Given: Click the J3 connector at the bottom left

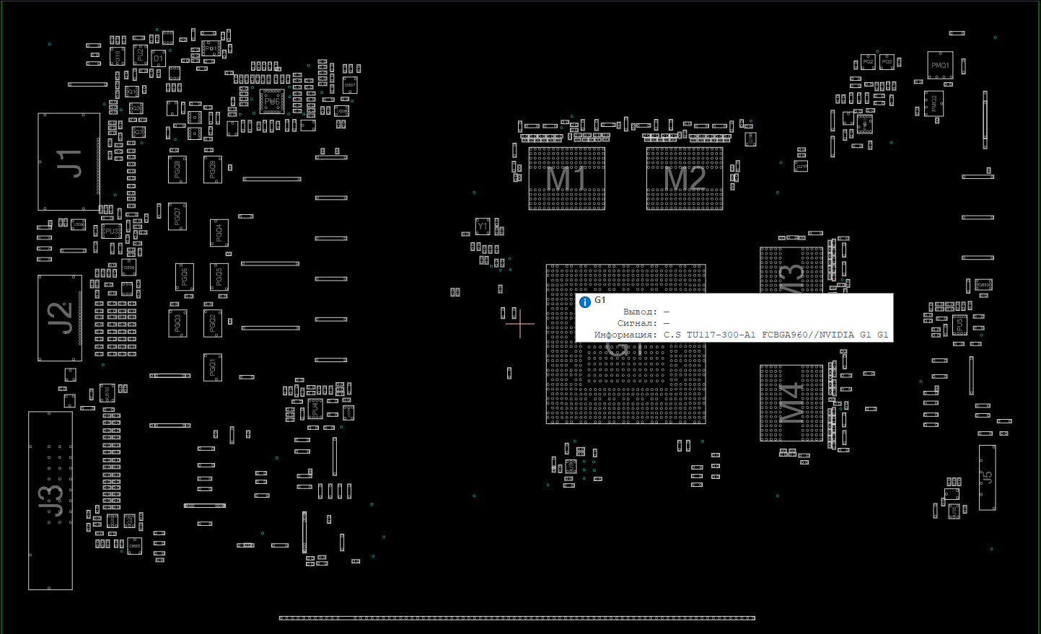Looking at the screenshot, I should (x=50, y=501).
